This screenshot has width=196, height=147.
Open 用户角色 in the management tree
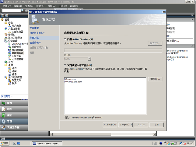tap(16, 26)
